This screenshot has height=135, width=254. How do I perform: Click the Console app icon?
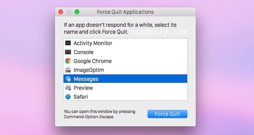coord(68,52)
